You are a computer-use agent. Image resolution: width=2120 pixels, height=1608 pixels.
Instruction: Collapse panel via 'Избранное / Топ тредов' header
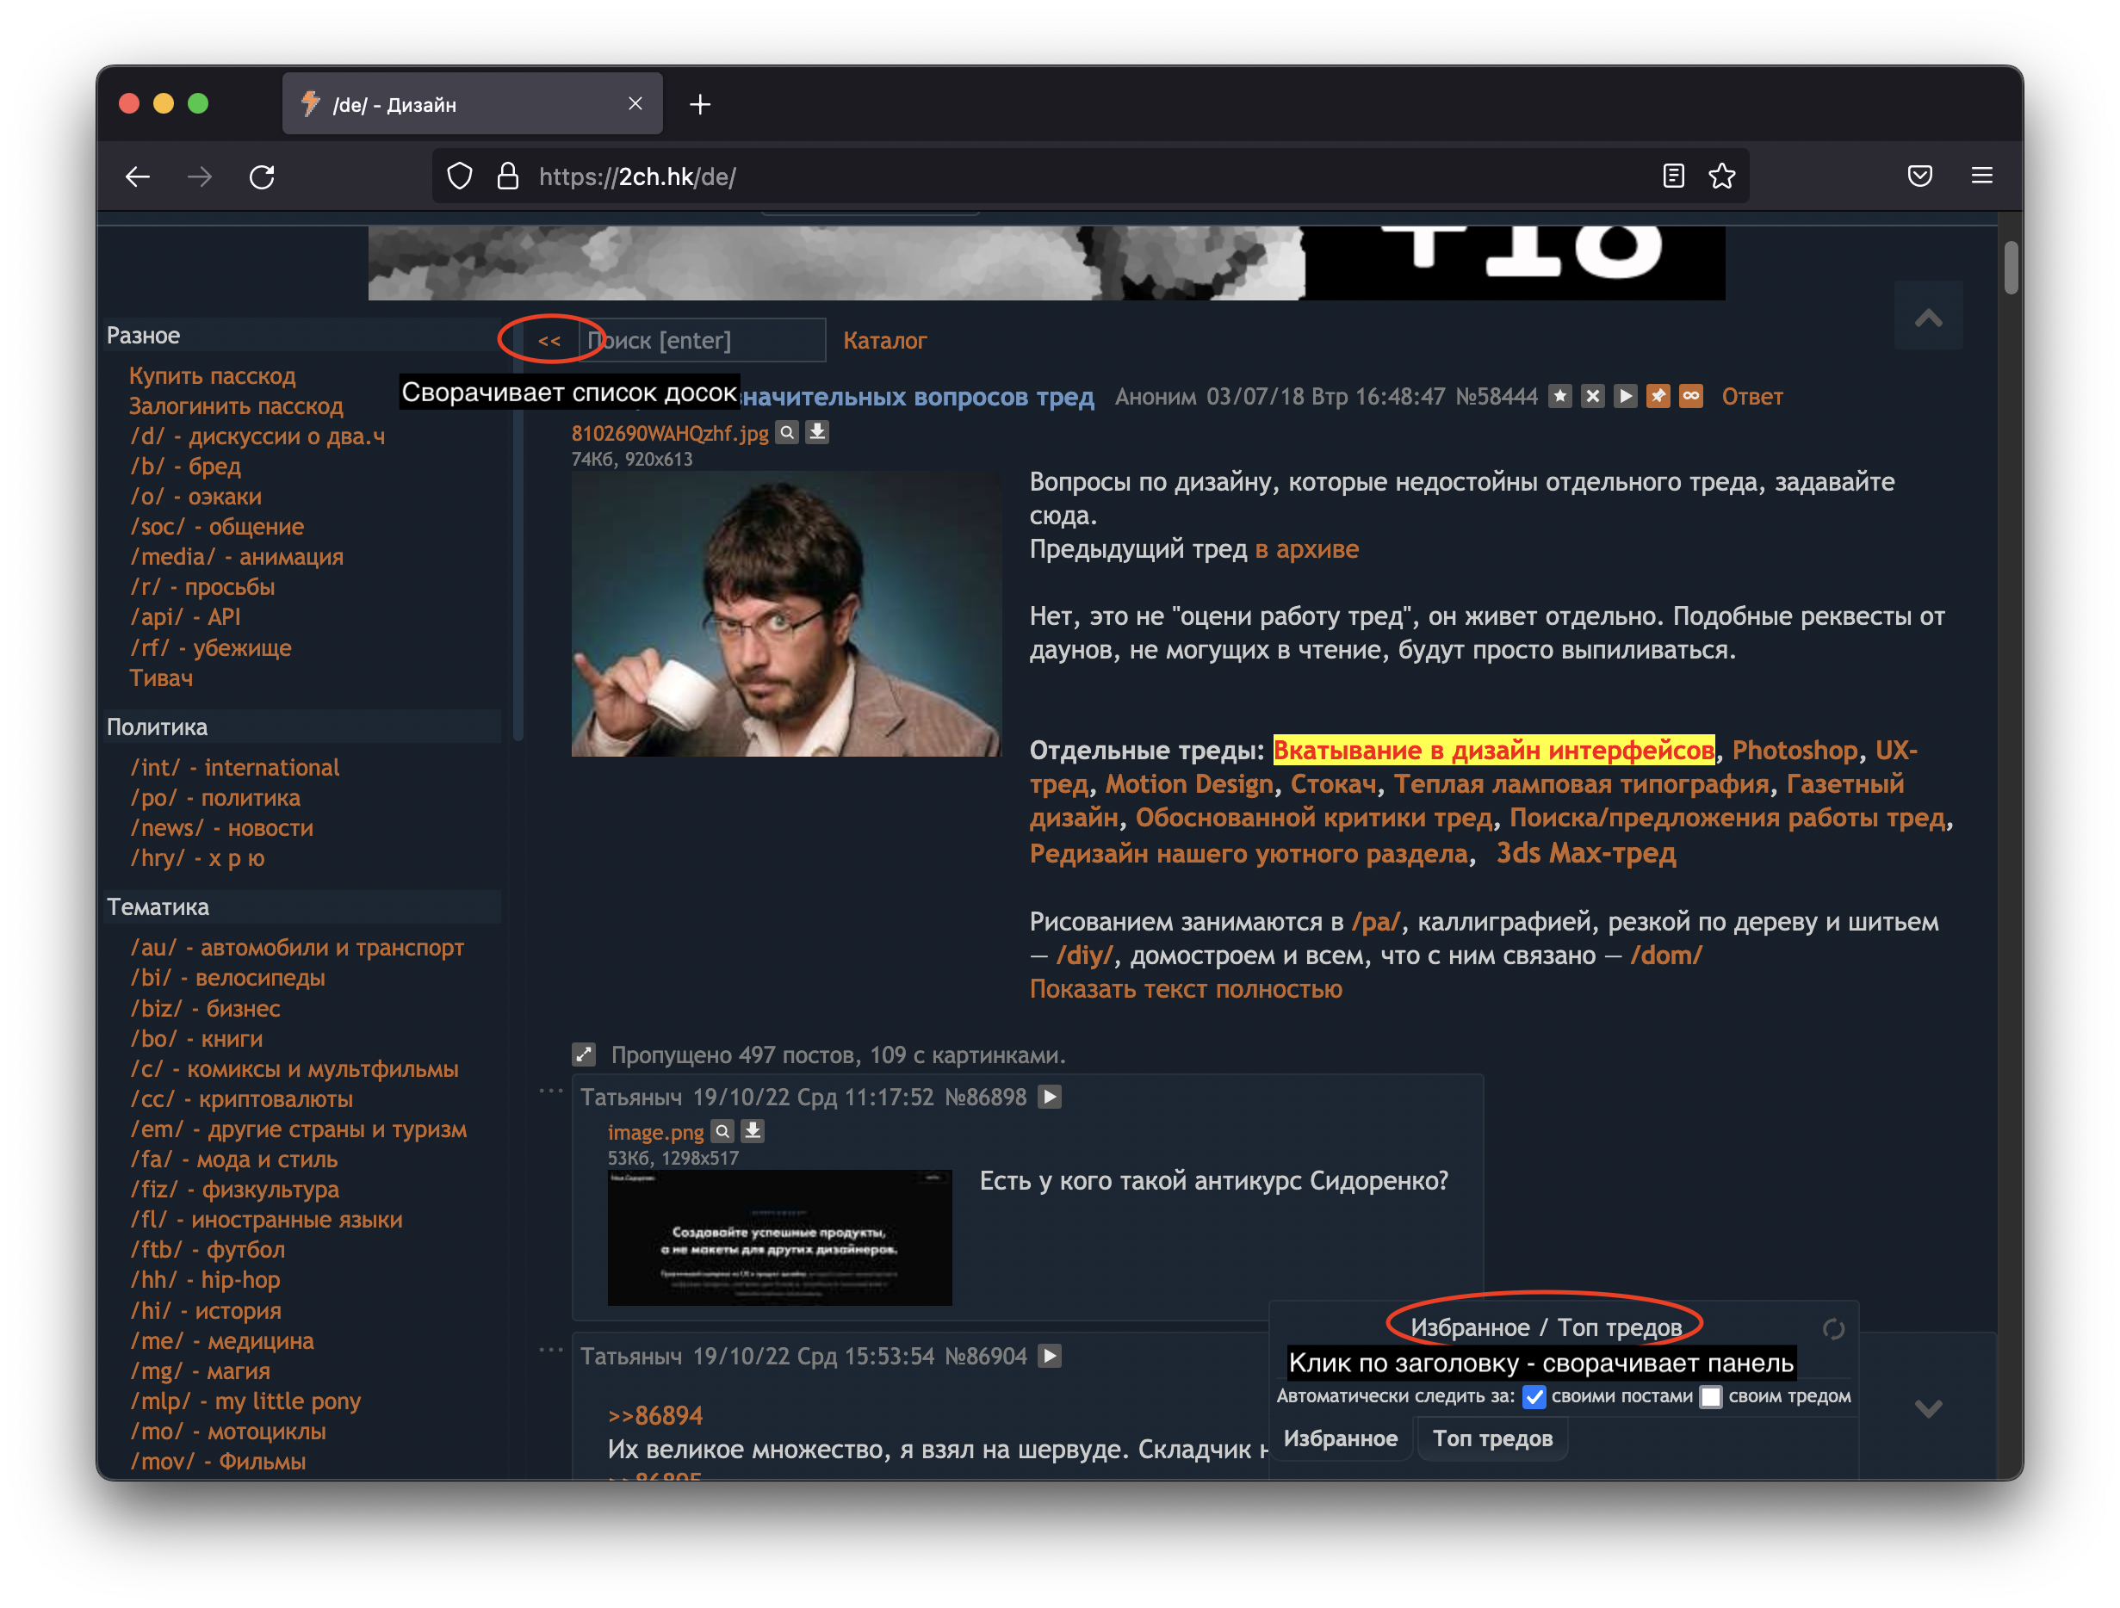click(x=1545, y=1327)
